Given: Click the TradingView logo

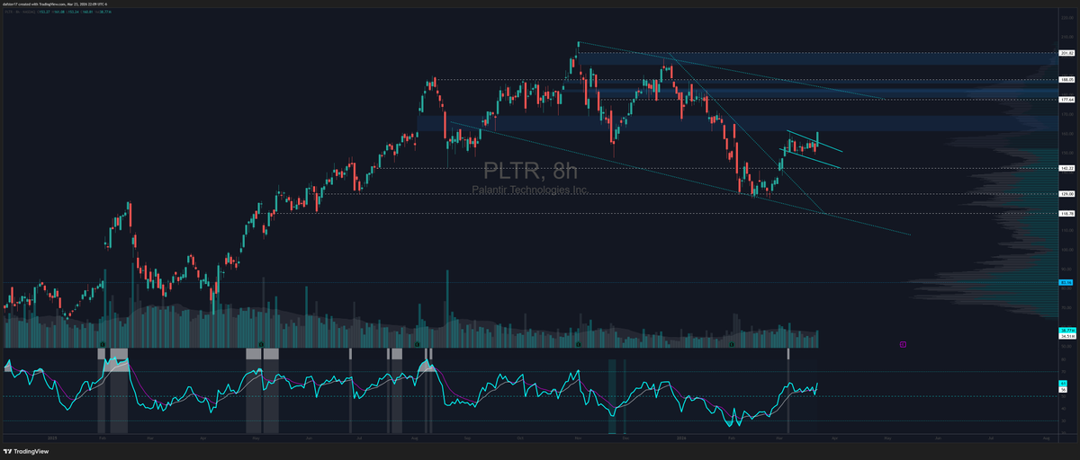Looking at the screenshot, I should [x=25, y=452].
